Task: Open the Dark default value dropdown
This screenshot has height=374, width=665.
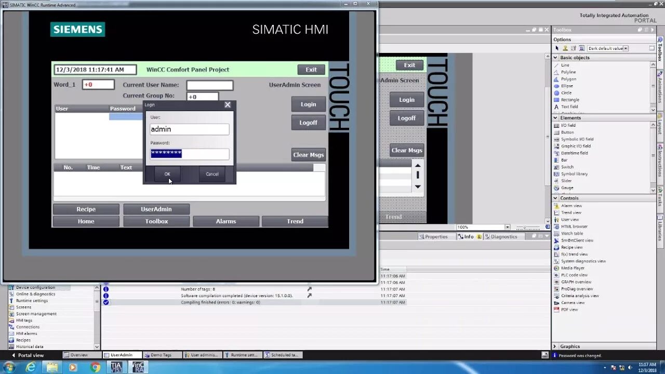Action: click(x=626, y=48)
